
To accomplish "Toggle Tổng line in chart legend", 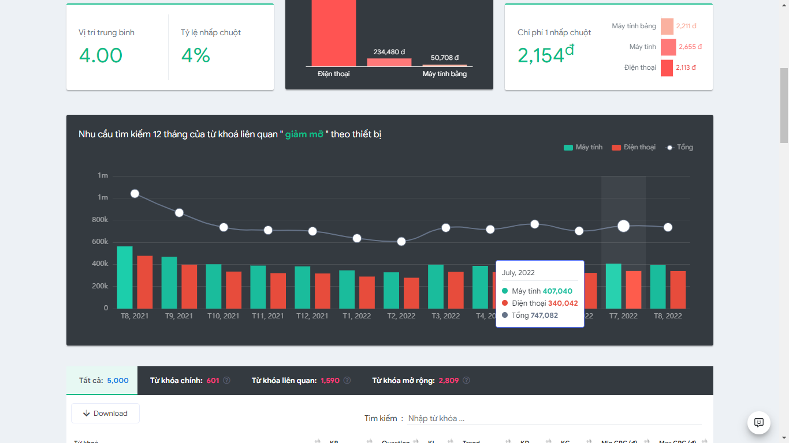I will point(680,148).
